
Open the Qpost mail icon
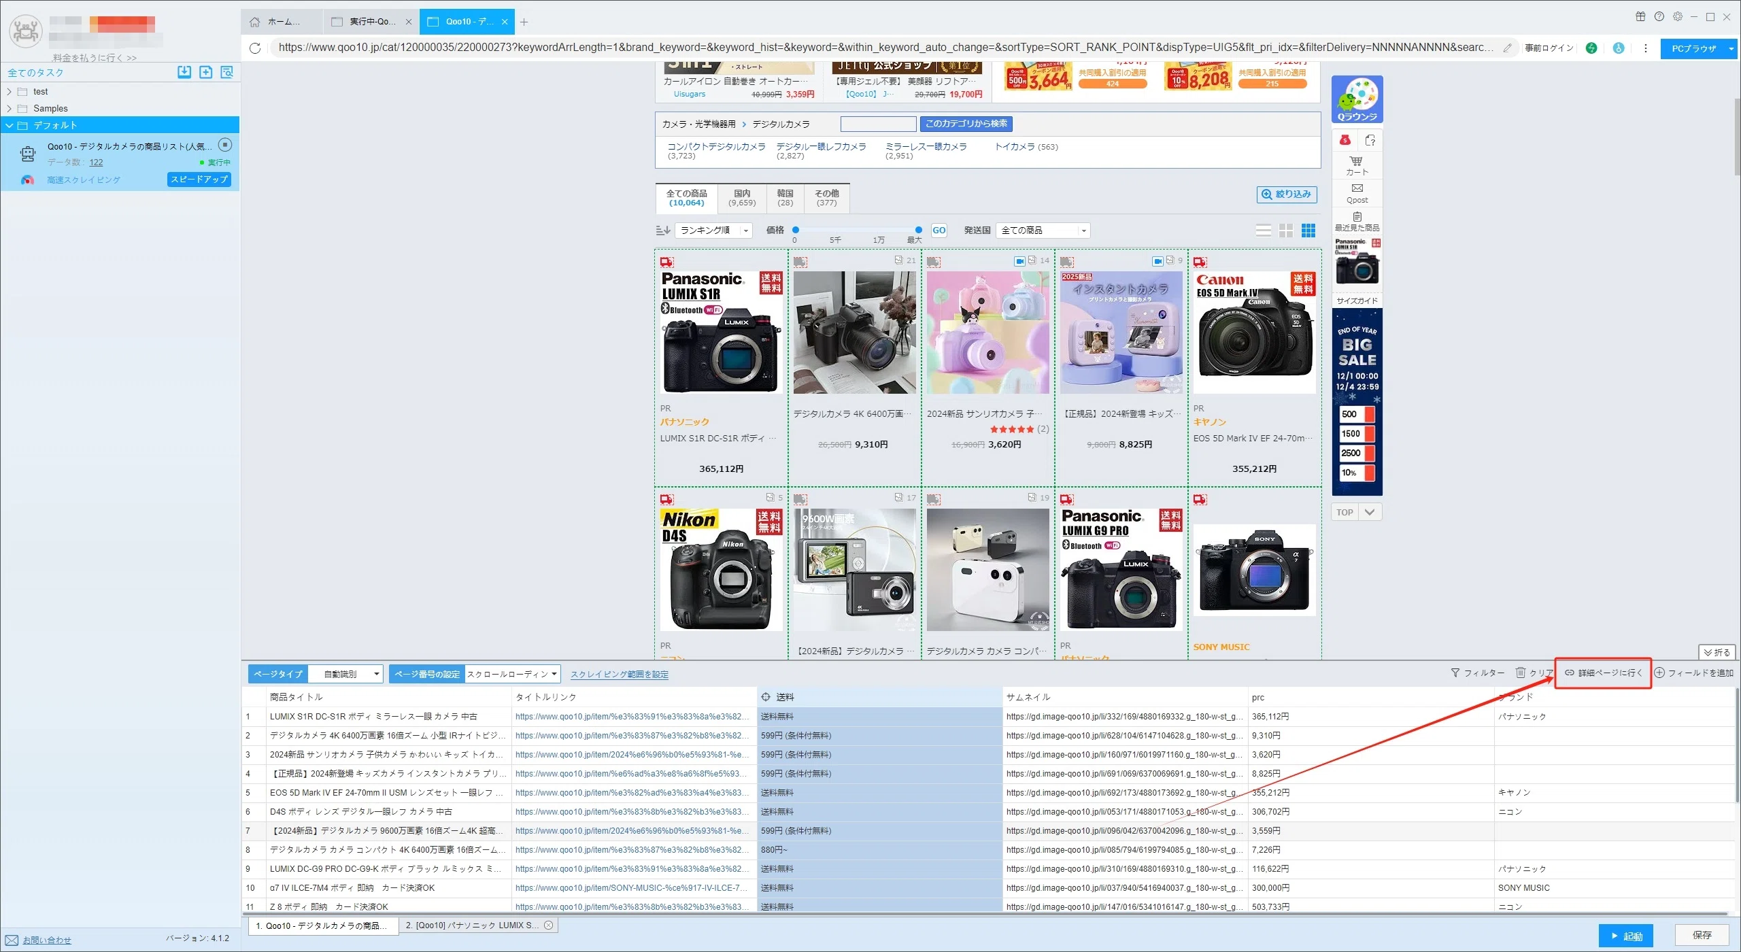(x=1357, y=193)
